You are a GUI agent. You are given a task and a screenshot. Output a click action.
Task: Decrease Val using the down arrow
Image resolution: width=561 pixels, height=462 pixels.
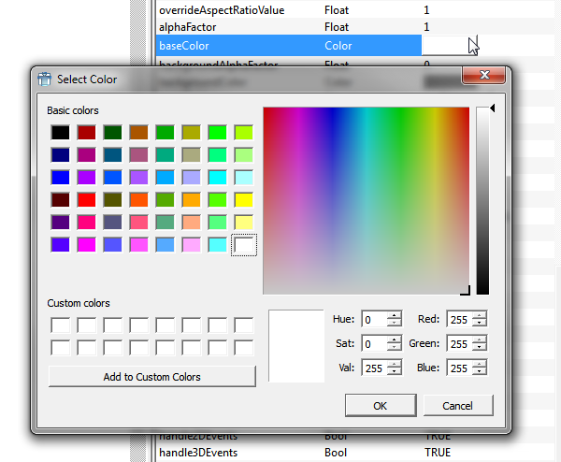point(395,372)
